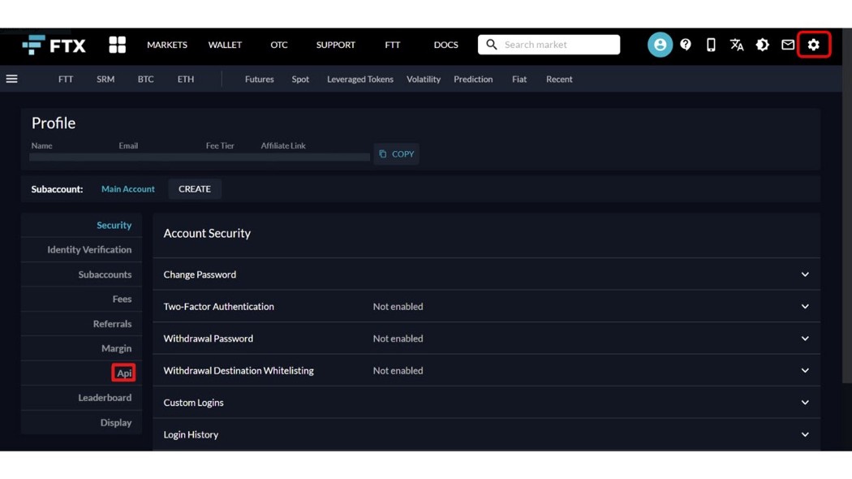Open the hamburger menu icon
Viewport: 852px width, 479px height.
click(x=12, y=80)
